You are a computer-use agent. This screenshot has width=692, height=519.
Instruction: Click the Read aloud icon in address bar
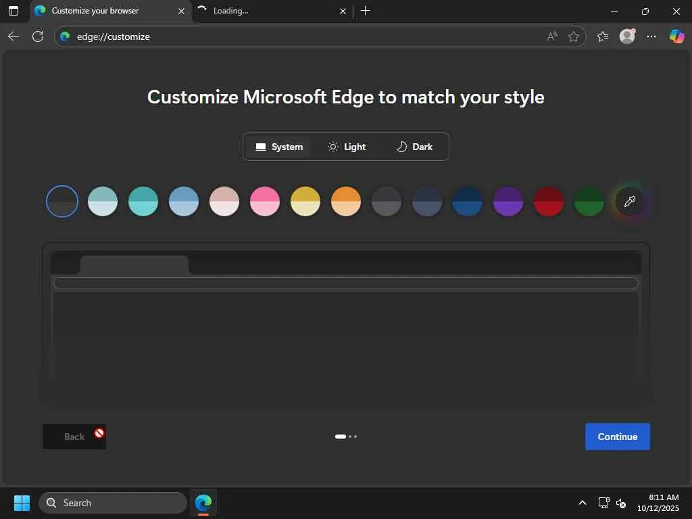(x=552, y=36)
